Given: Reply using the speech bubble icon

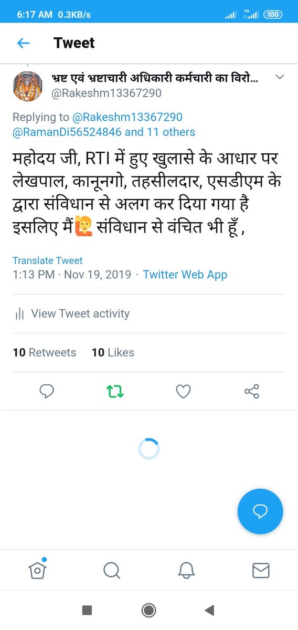Looking at the screenshot, I should (x=47, y=391).
